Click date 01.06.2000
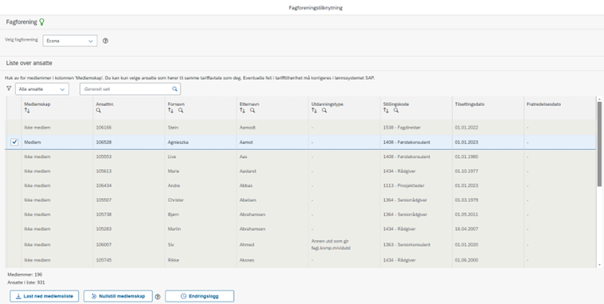Screen dimensions: 604x304 tap(467, 260)
